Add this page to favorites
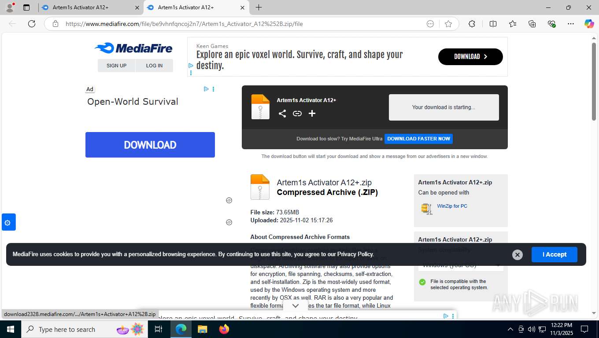Screen dimensions: 599x338 pos(448,24)
